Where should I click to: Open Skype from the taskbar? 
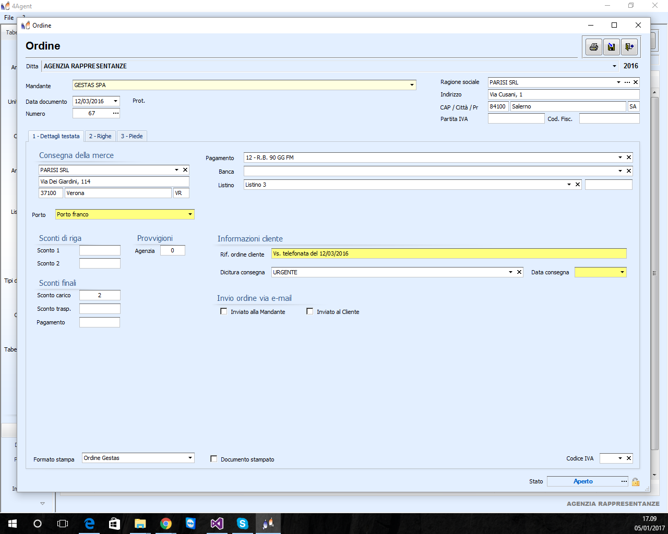point(242,524)
